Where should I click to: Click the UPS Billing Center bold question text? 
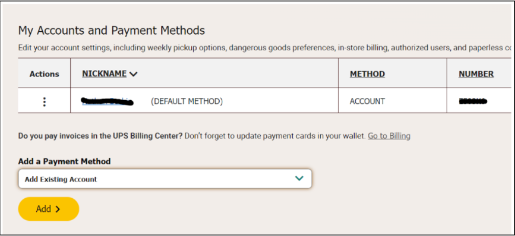(x=100, y=135)
